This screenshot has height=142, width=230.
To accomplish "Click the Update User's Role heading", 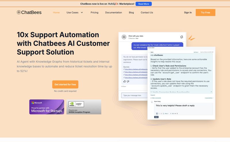I will point(162,79).
